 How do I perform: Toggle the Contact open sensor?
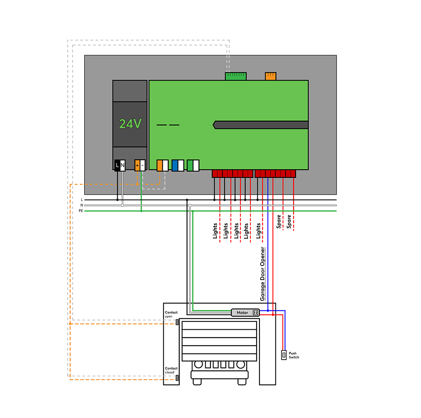pyautogui.click(x=177, y=322)
